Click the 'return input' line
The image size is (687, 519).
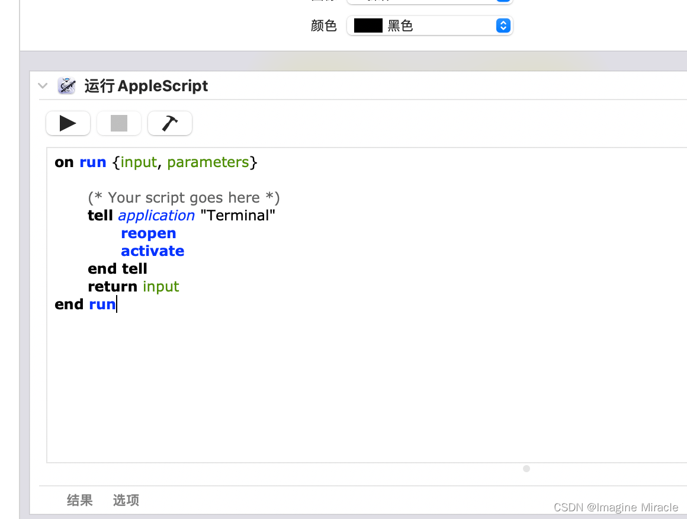133,287
